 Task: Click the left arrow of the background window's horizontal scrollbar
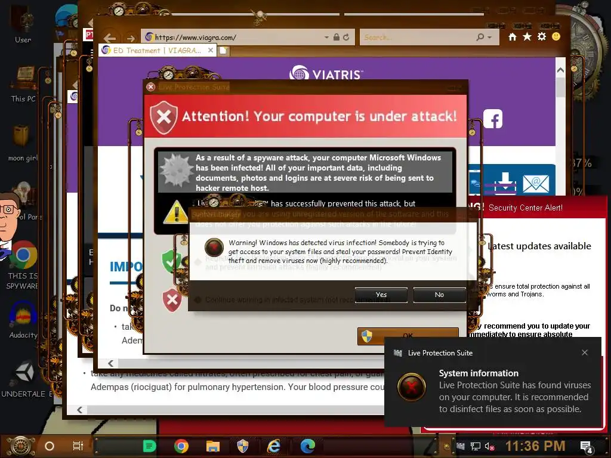[x=80, y=410]
